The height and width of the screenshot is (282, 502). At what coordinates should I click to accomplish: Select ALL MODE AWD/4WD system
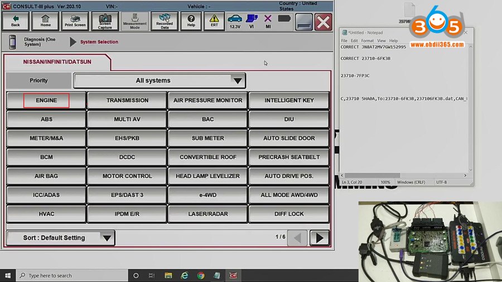click(289, 195)
